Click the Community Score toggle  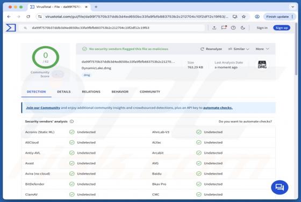[58, 74]
